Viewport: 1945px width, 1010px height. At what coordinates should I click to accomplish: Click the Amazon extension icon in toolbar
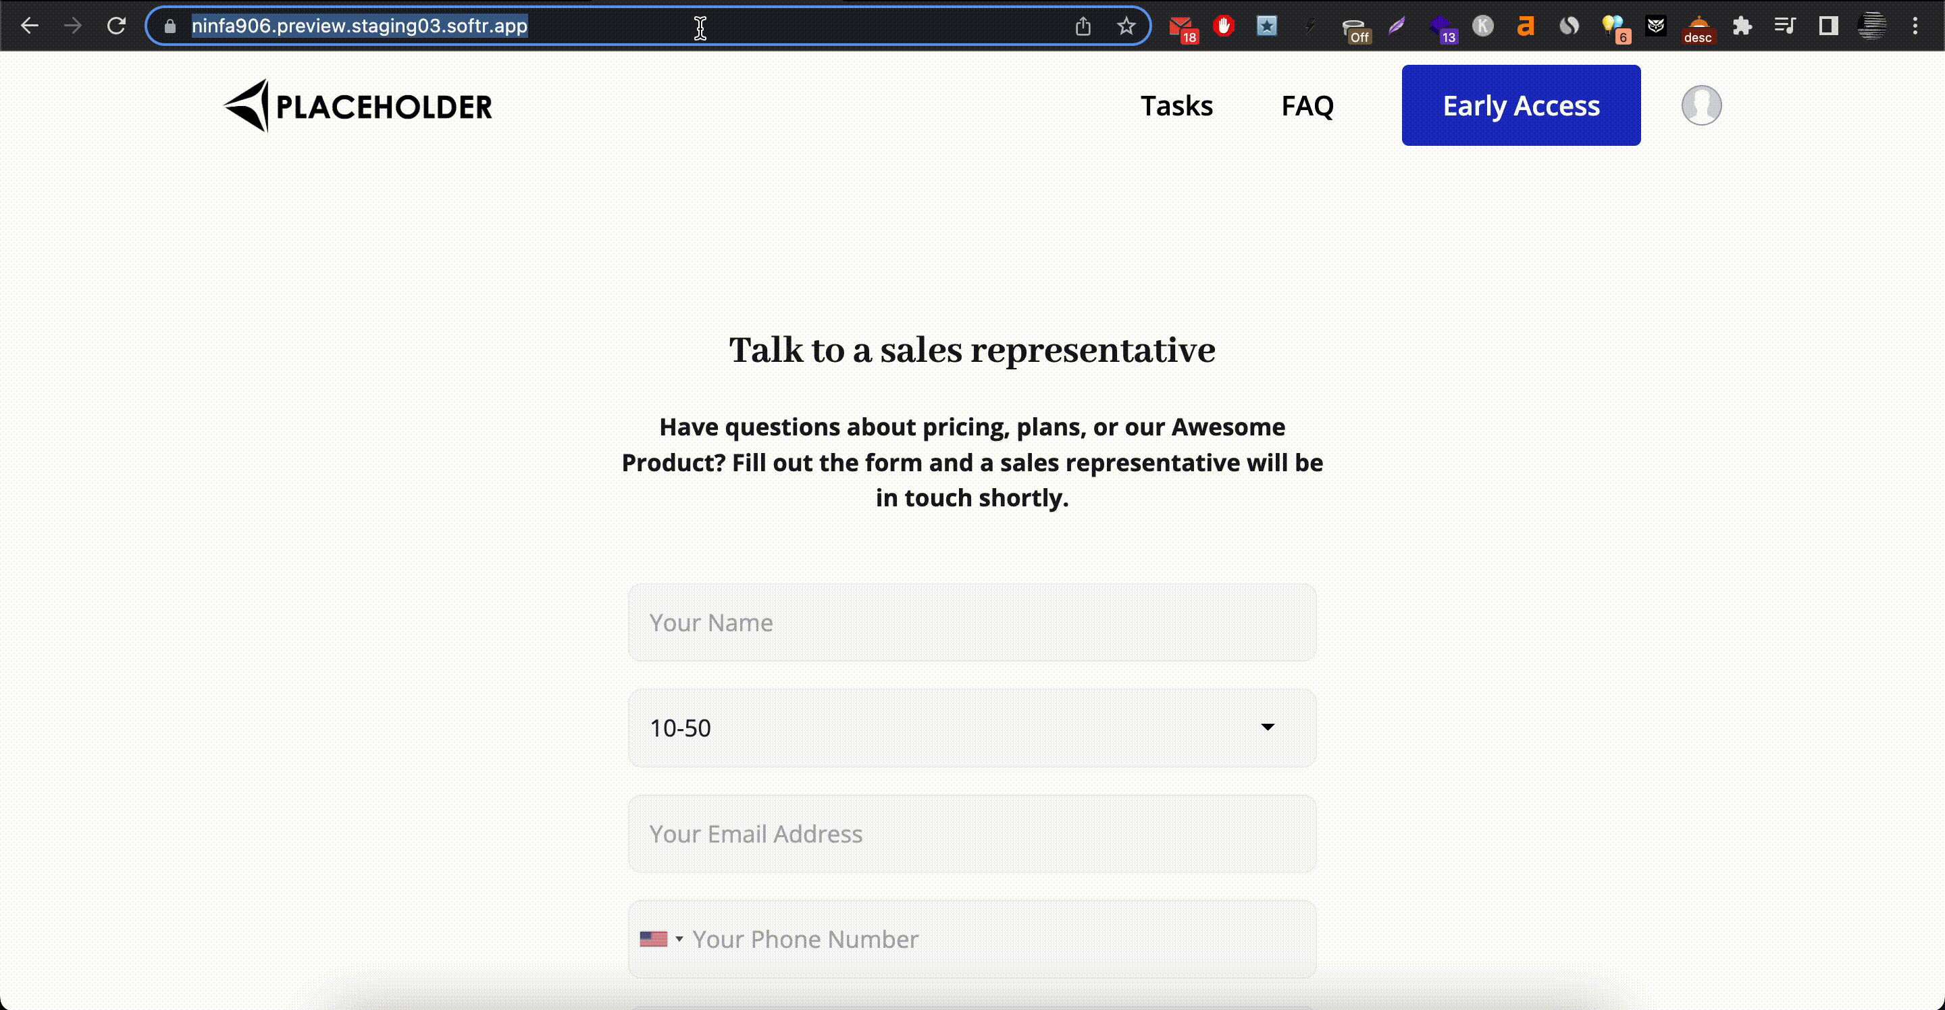(1525, 26)
